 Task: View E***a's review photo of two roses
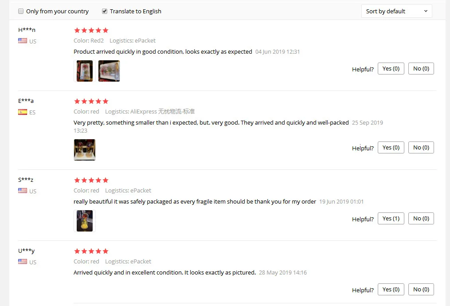[x=85, y=150]
